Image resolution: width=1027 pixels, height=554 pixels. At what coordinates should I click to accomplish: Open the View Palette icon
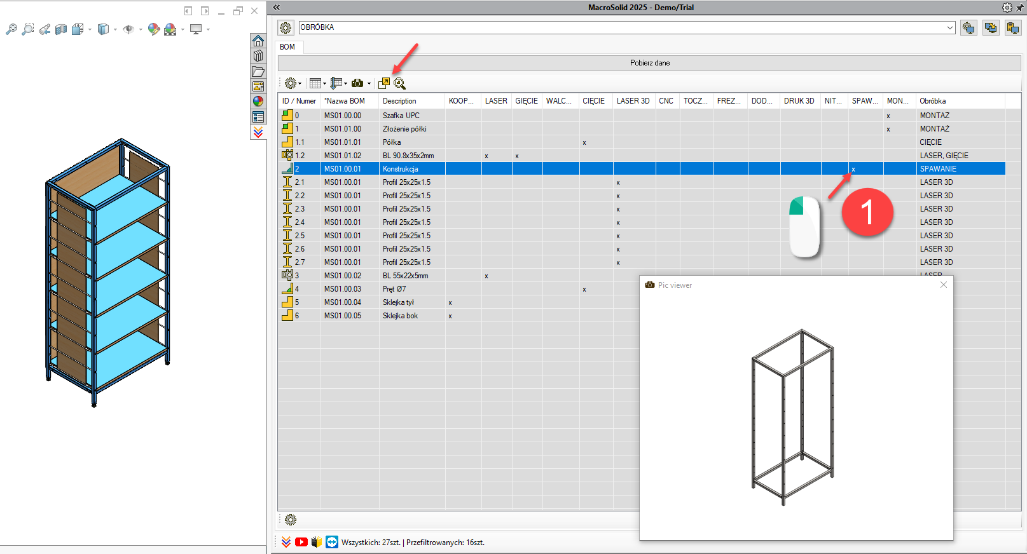[258, 86]
